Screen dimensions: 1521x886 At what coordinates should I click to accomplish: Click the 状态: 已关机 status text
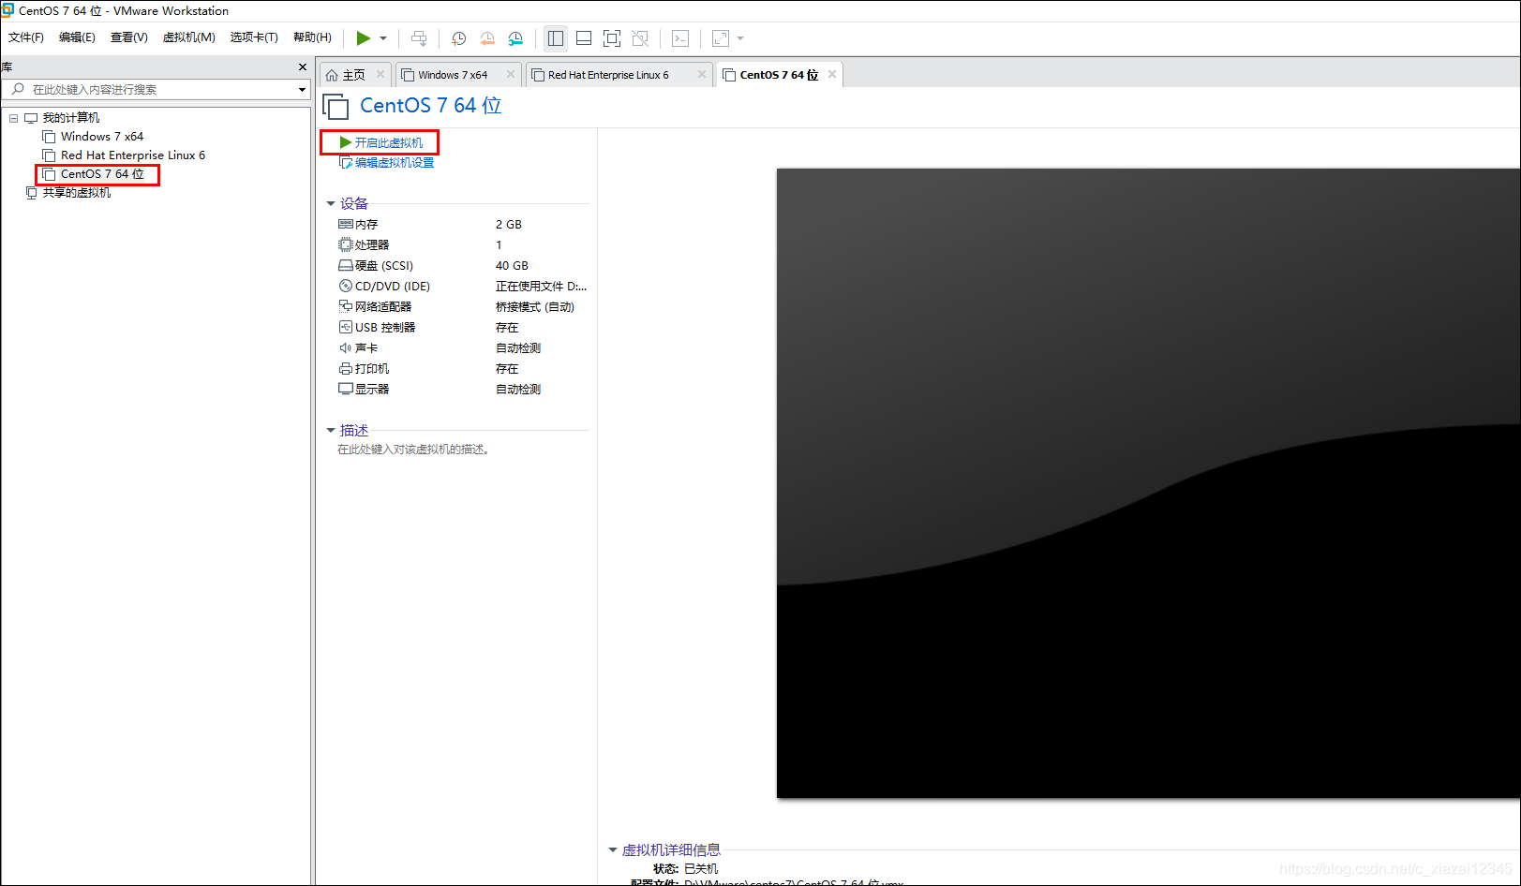pos(686,869)
